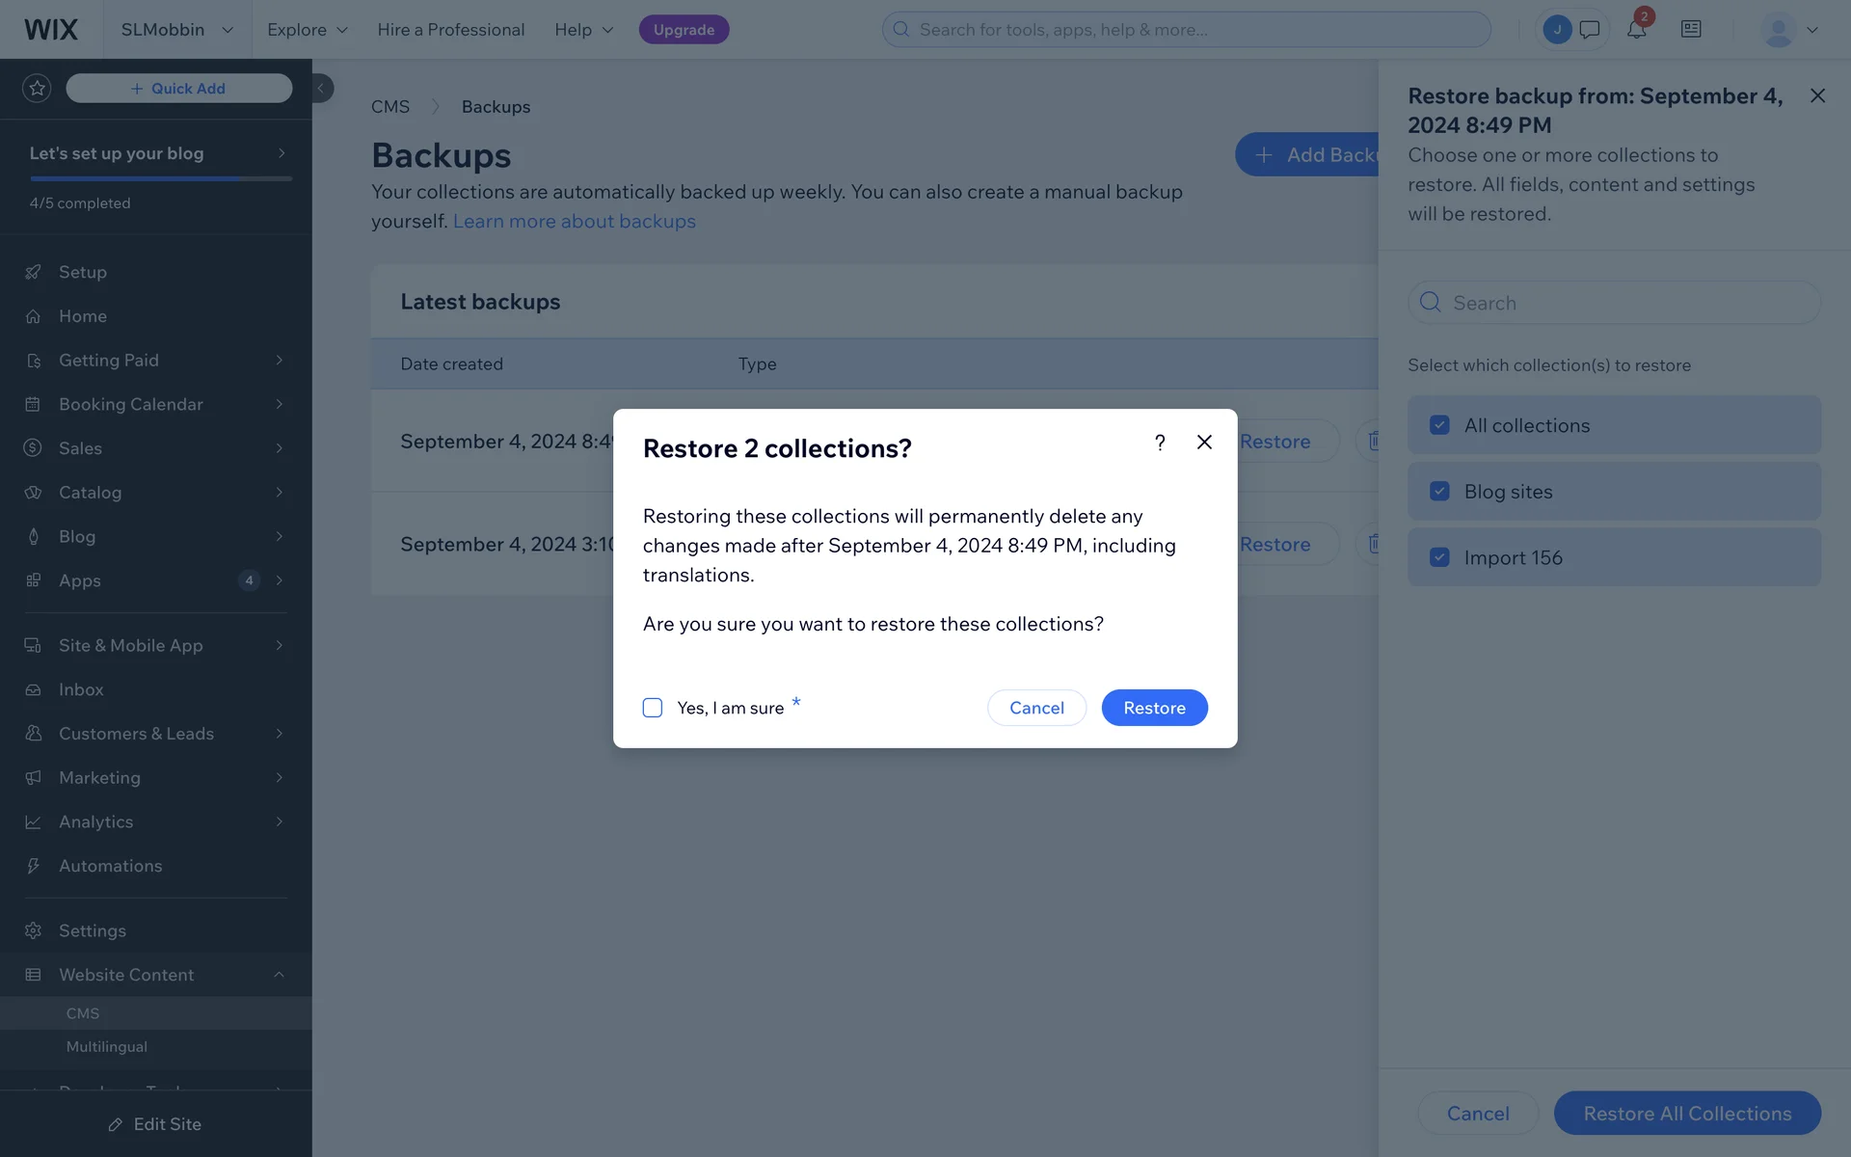The width and height of the screenshot is (1851, 1157).
Task: Open the notifications bell
Action: pyautogui.click(x=1636, y=30)
